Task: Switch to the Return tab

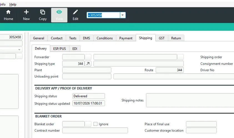Action: coord(176,38)
